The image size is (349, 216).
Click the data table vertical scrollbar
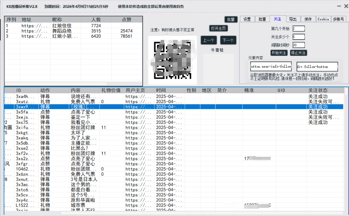(346, 148)
